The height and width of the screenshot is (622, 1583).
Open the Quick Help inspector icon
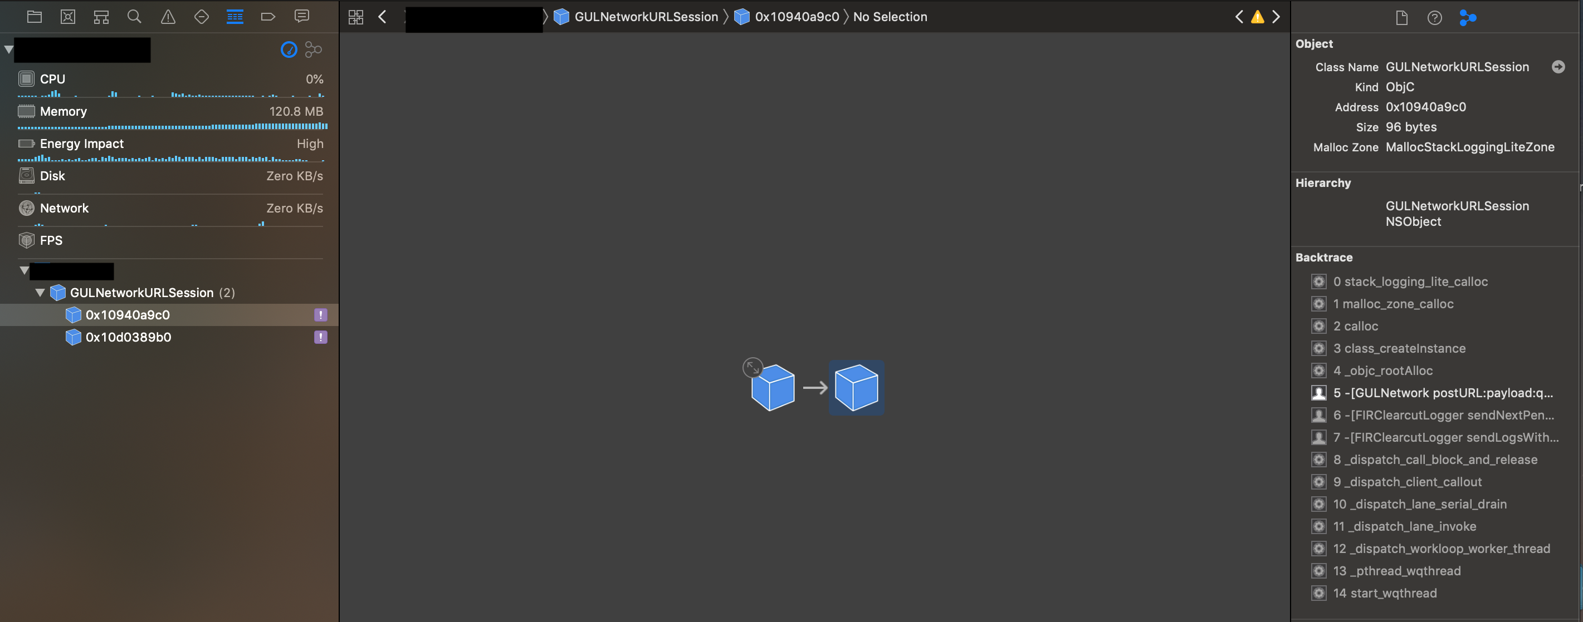tap(1434, 18)
